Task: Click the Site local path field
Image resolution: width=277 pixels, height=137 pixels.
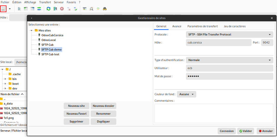Action: 20,62
